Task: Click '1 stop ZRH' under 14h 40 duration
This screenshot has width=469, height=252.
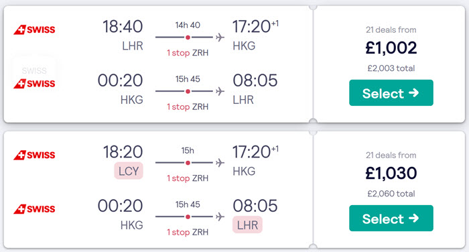Action: (x=188, y=53)
